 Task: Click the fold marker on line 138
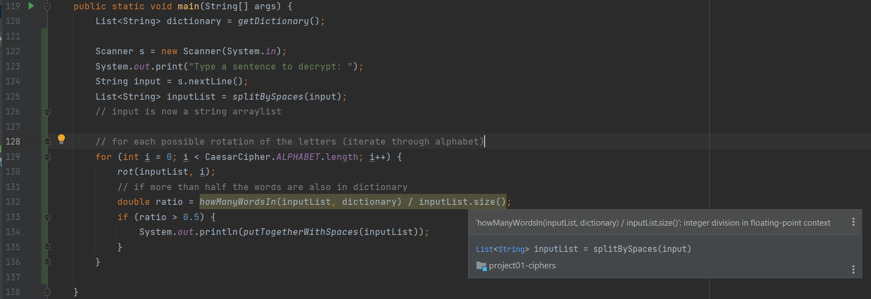(x=48, y=292)
